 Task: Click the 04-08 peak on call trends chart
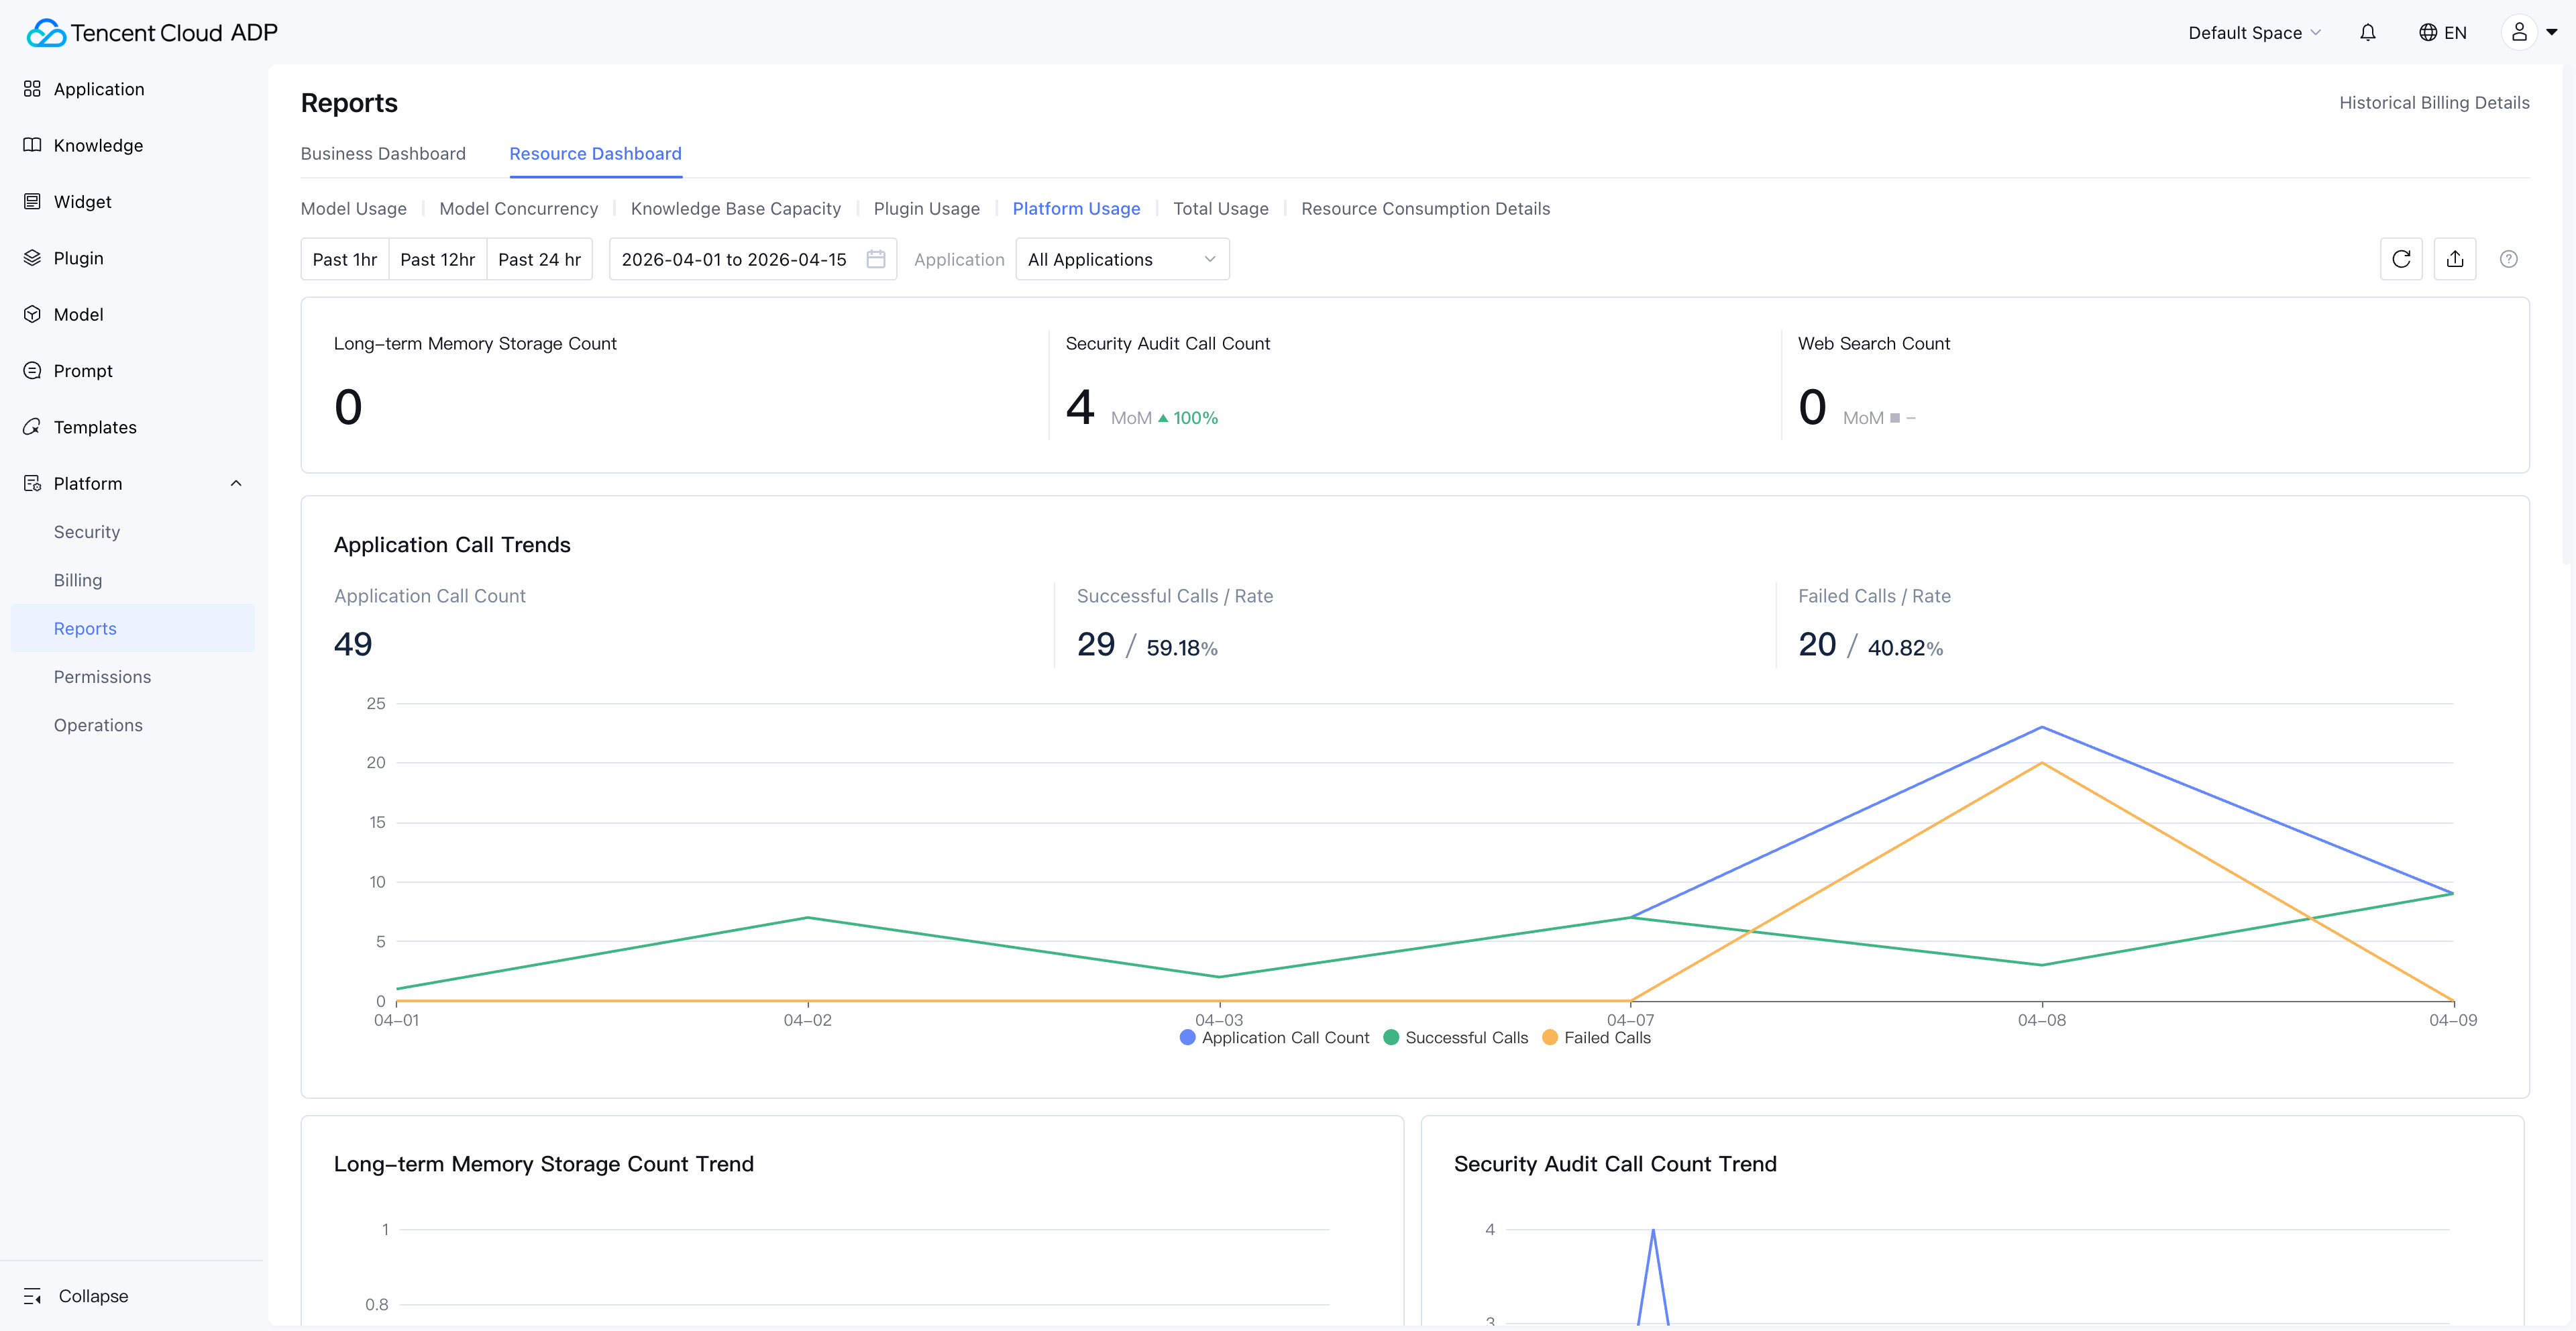pos(2041,727)
